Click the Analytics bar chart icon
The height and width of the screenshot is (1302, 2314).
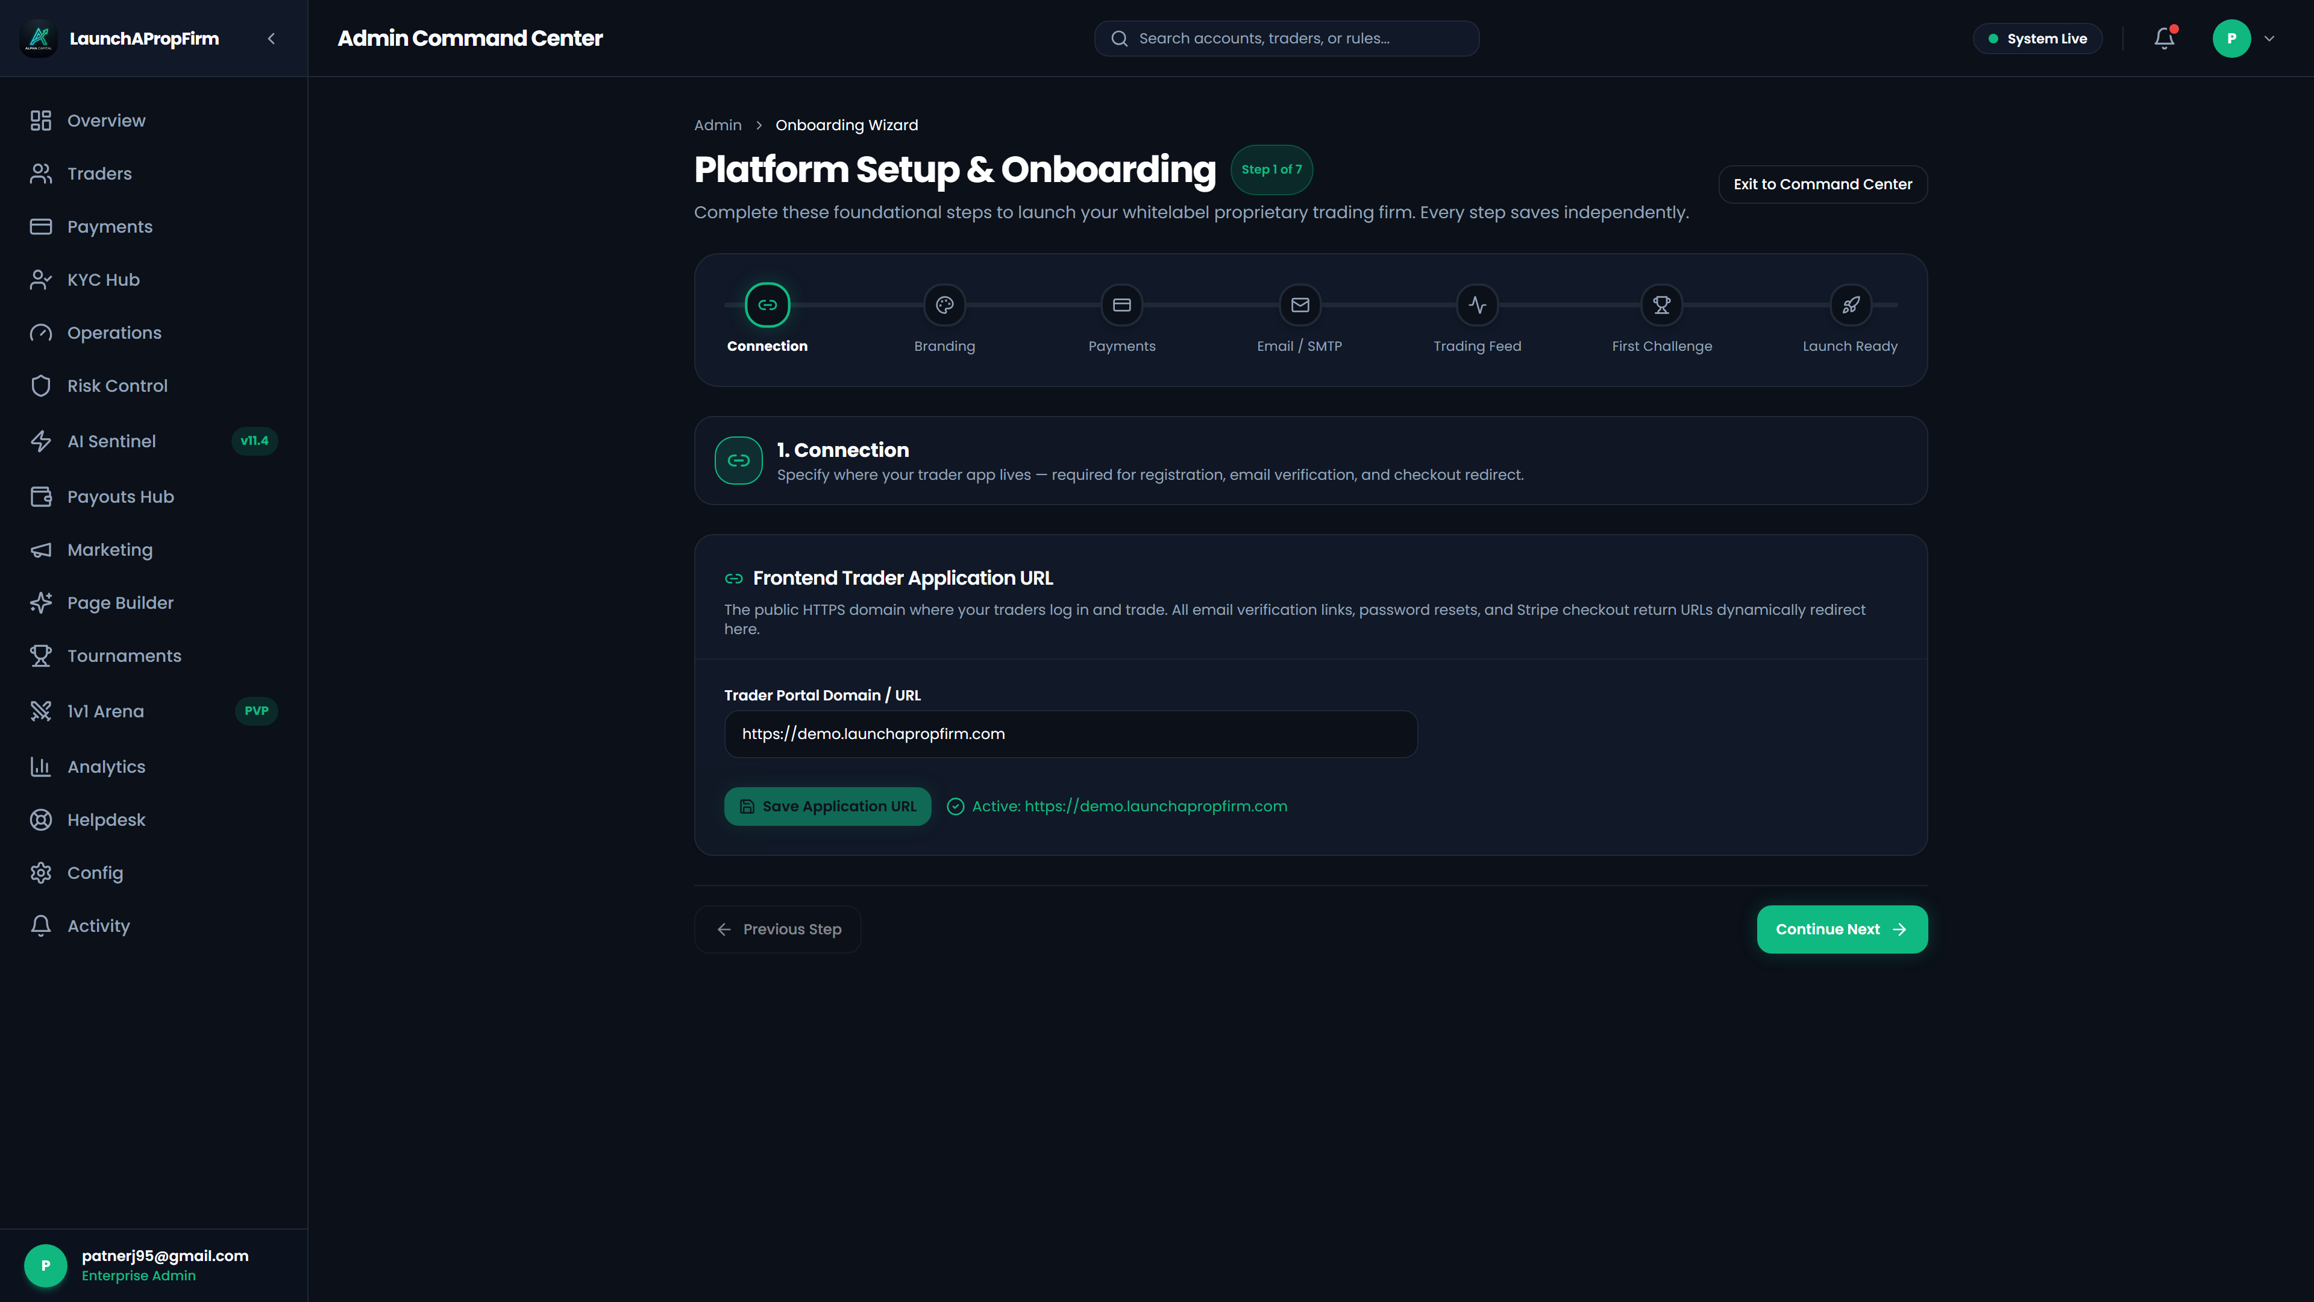pyautogui.click(x=40, y=767)
